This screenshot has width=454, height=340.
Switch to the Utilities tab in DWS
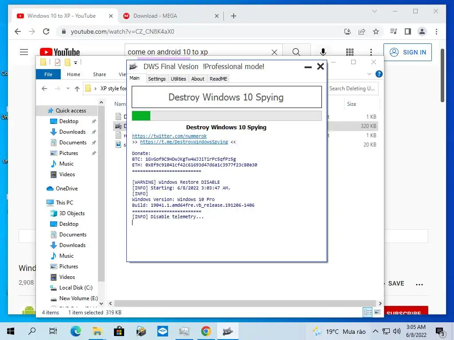178,79
